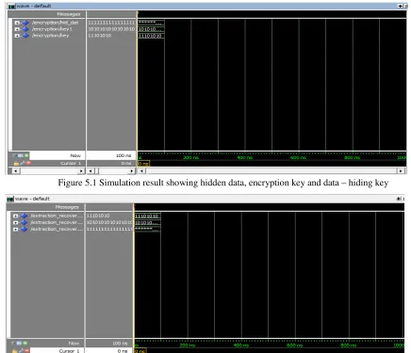This screenshot has height=353, width=411.
Task: Click right arrow of waveform scrollbar, top window
Action: pyautogui.click(x=401, y=171)
